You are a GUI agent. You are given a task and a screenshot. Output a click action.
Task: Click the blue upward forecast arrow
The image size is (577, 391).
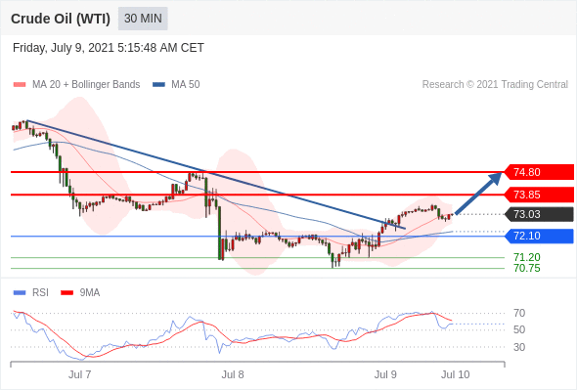click(478, 193)
